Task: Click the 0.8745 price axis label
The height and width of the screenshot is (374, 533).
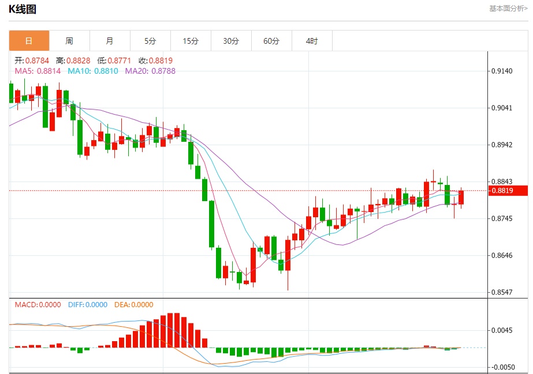Action: 502,218
